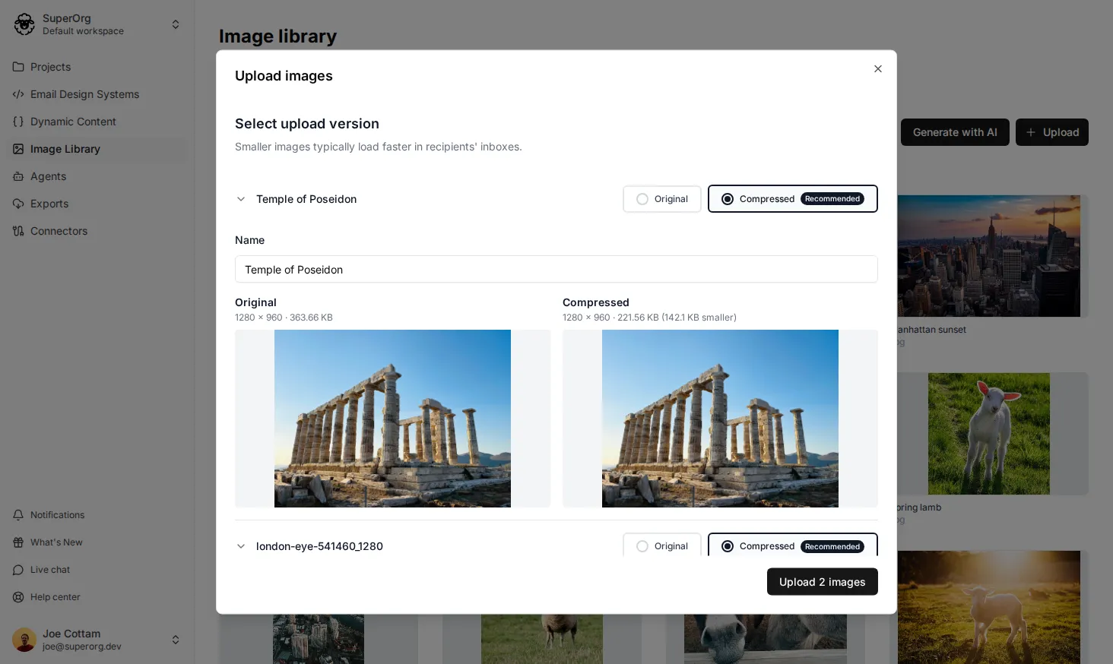Open Agents in the sidebar
The height and width of the screenshot is (664, 1113).
point(97,176)
